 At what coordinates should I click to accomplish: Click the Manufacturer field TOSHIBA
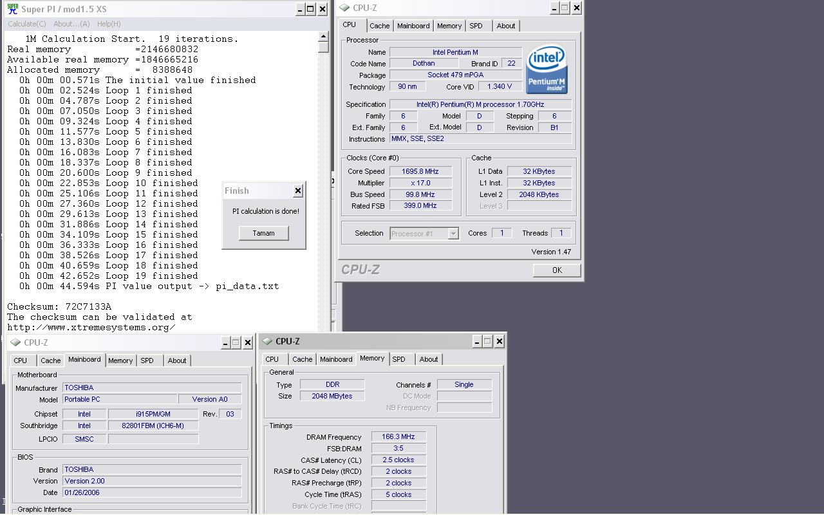tap(152, 388)
